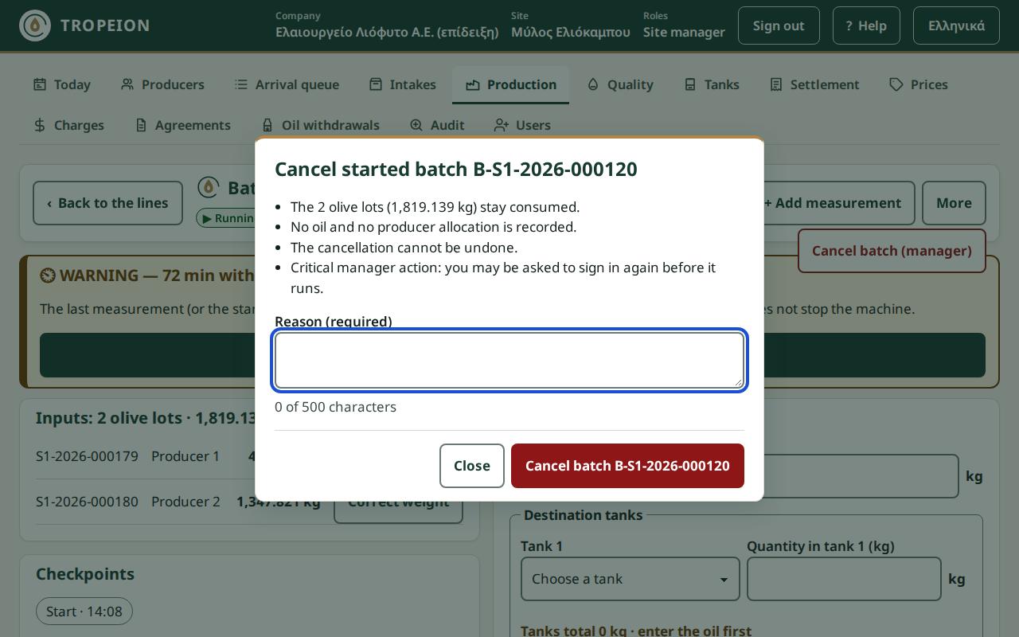
Task: Click the Tropeion olive logo icon
Action: 35,25
